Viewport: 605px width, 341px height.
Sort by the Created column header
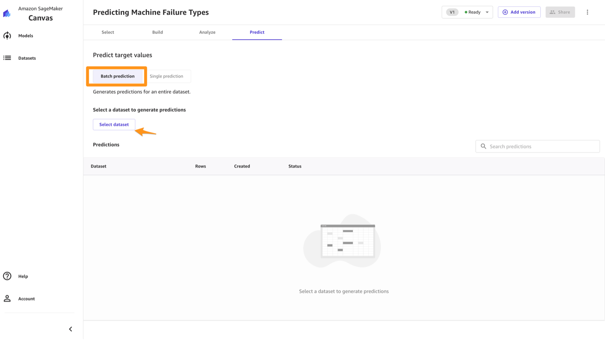(242, 166)
